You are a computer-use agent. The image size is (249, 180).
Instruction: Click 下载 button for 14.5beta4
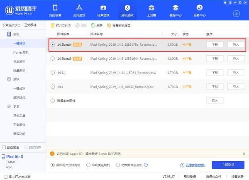click(215, 44)
